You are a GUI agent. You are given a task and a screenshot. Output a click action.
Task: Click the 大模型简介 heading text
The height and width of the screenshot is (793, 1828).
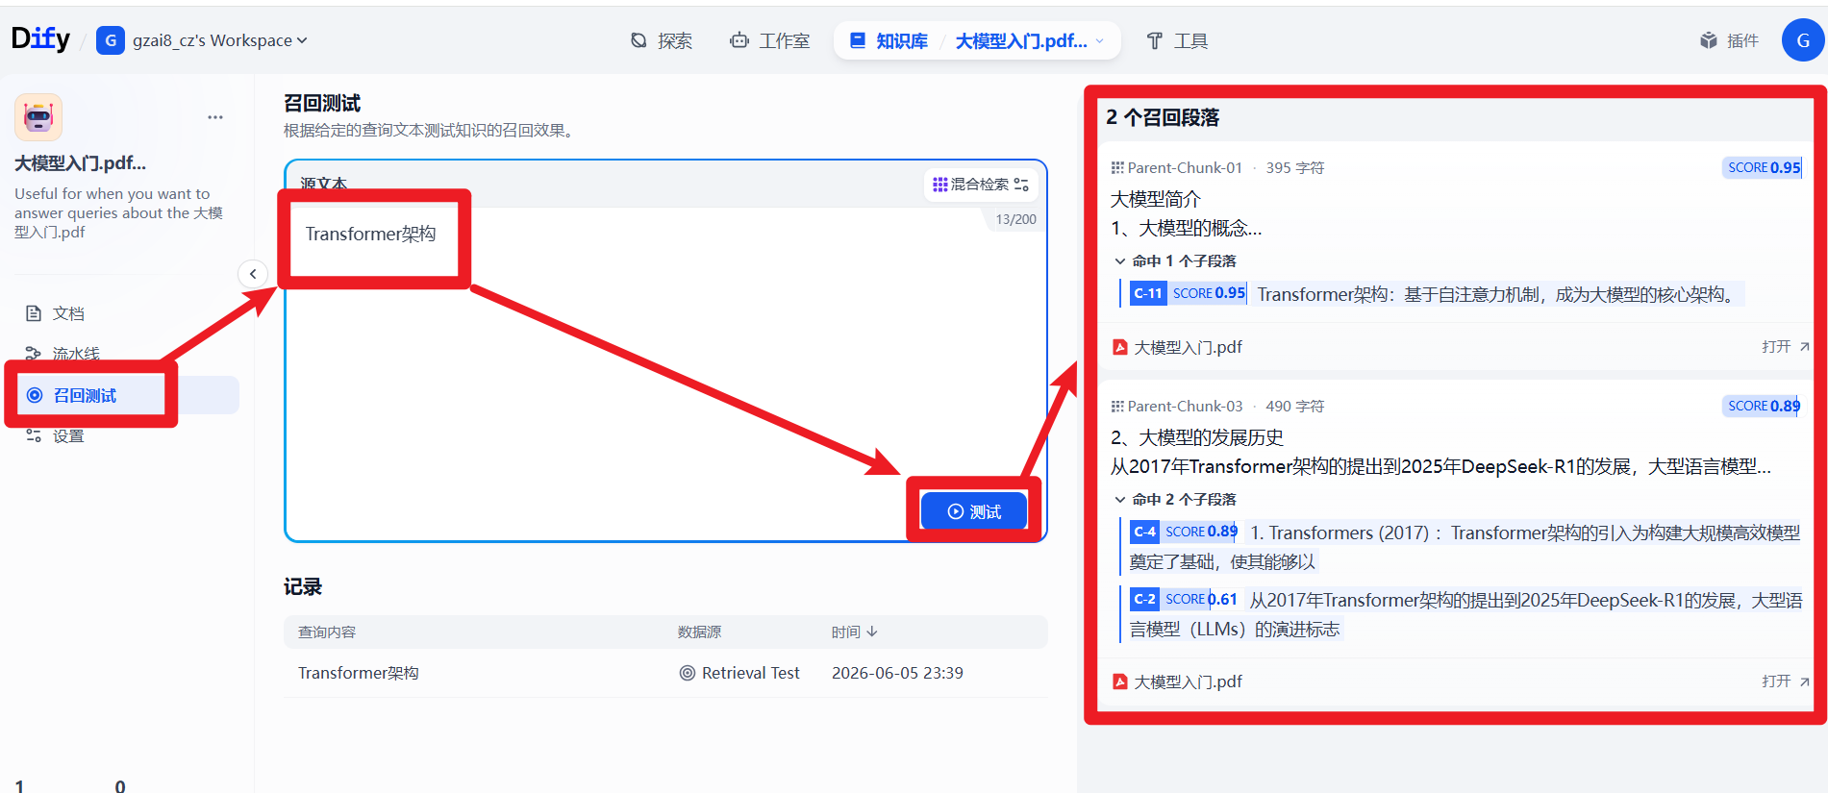click(1155, 199)
